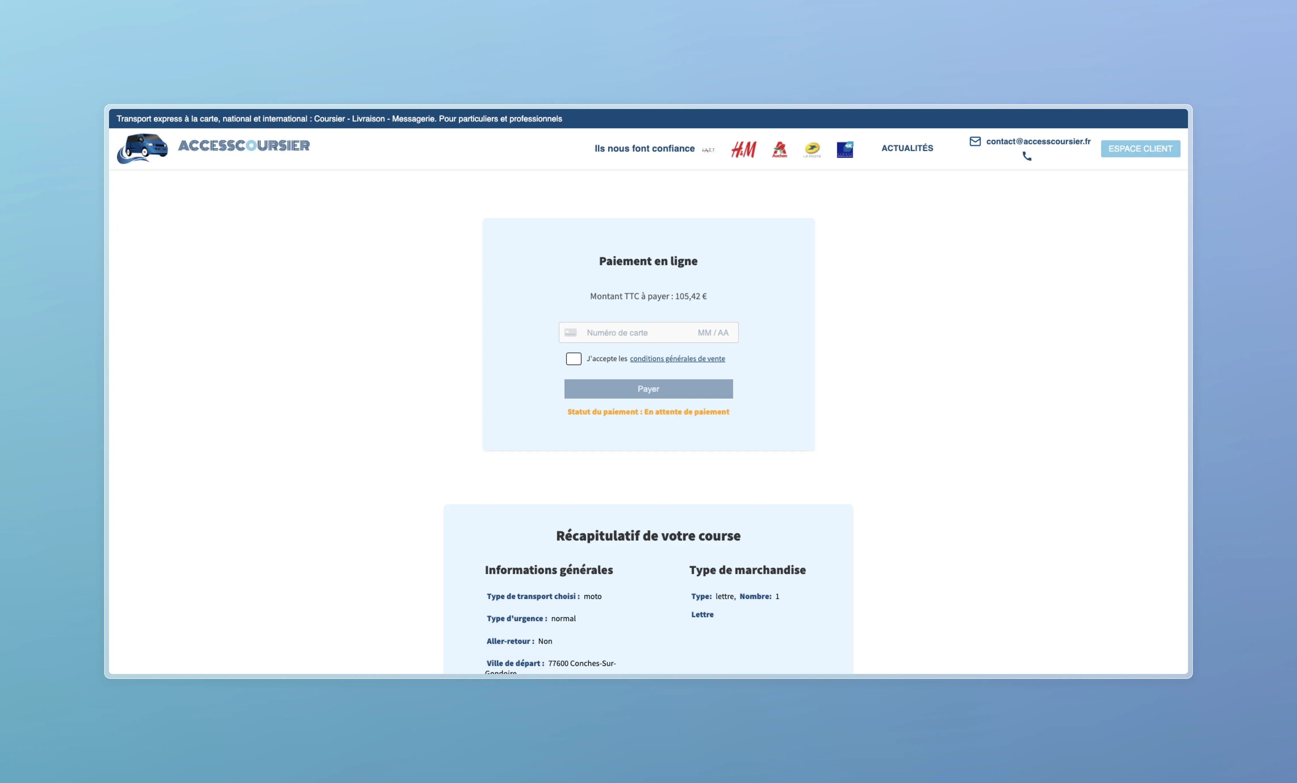Screen dimensions: 1297x783
Task: Open the ESPACE CLIENT button
Action: coord(1140,148)
